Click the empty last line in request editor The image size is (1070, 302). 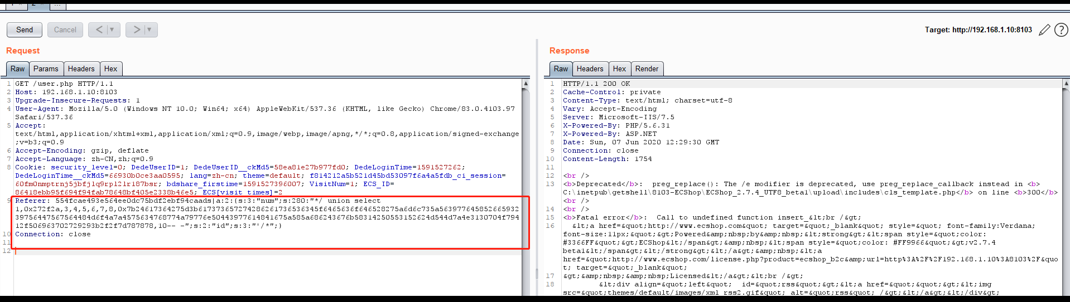coord(268,251)
